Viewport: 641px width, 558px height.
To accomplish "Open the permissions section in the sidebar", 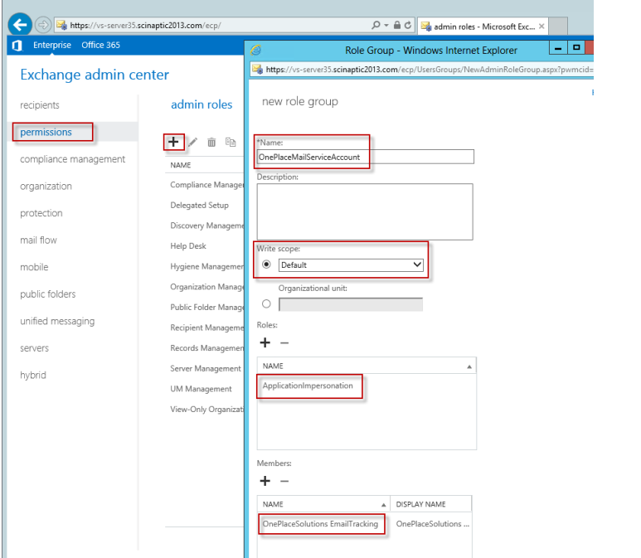I will (46, 132).
